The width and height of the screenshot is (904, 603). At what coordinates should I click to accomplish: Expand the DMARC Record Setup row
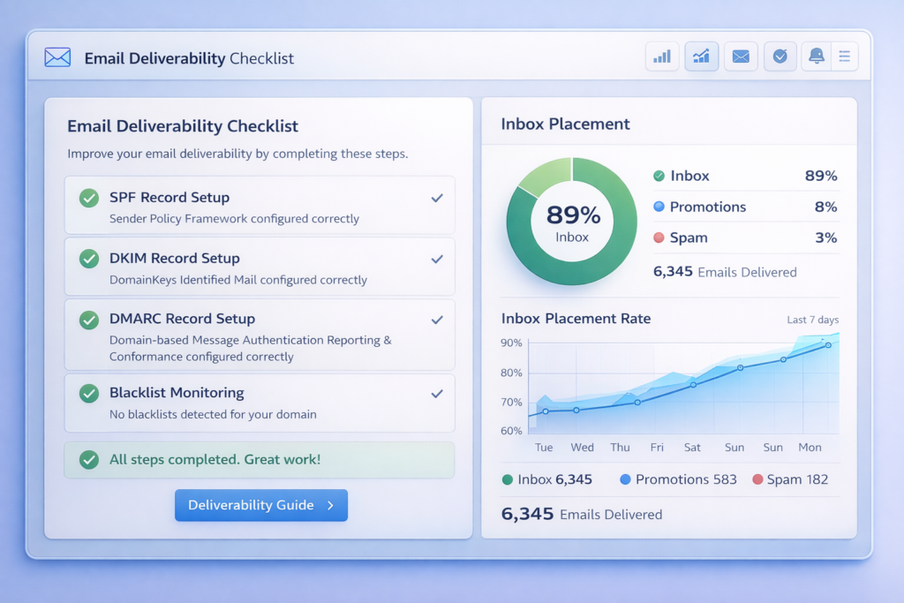point(437,321)
